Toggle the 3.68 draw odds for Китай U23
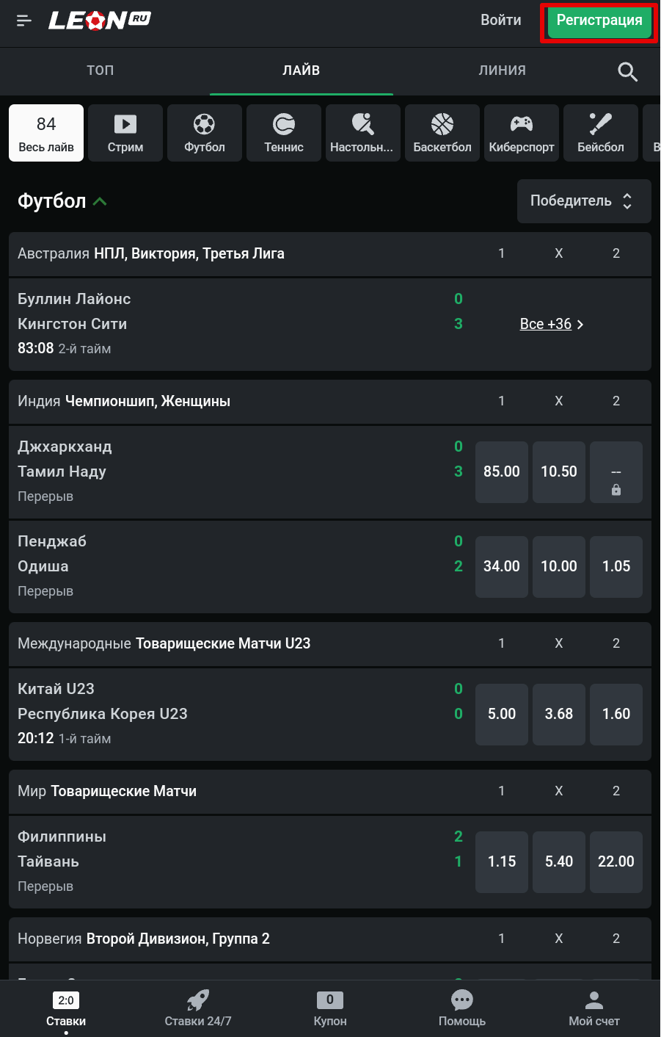The height and width of the screenshot is (1037, 661). tap(559, 714)
